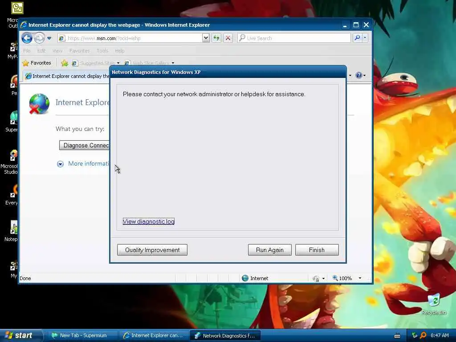Click the View diagnostic log link
This screenshot has width=456, height=342.
[x=149, y=222]
